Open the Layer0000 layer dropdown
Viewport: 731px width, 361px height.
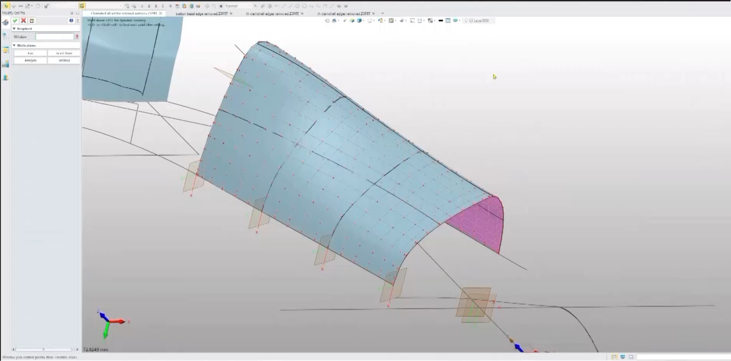[493, 20]
